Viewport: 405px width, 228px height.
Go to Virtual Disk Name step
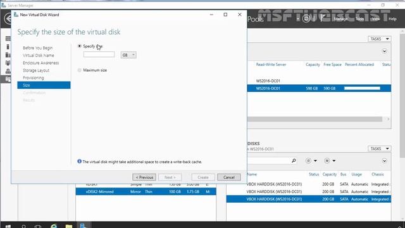coord(38,55)
